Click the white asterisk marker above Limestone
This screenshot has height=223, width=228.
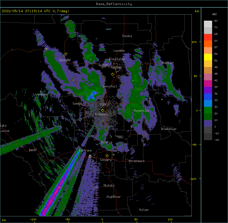[x=41, y=92]
